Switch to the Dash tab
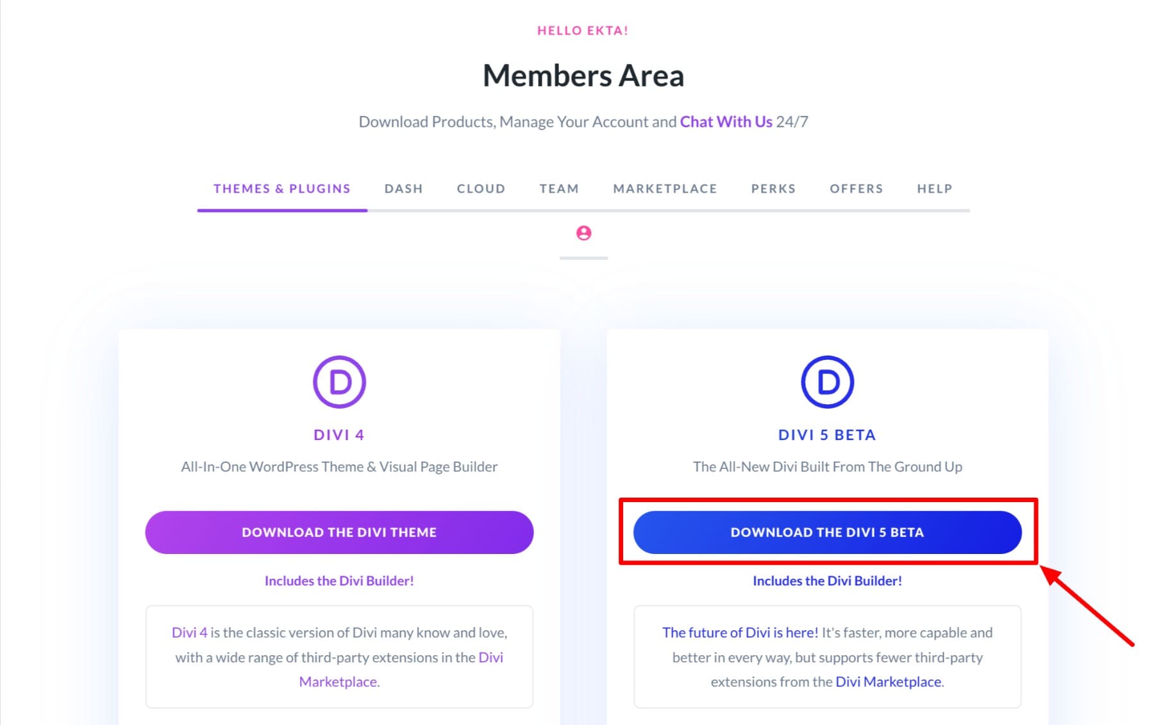This screenshot has width=1154, height=725. [x=403, y=188]
